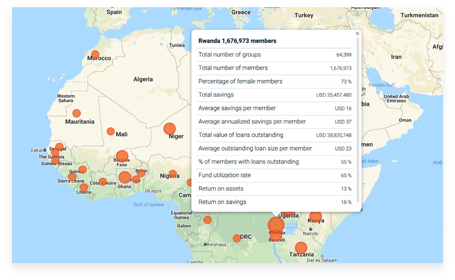This screenshot has width=455, height=280.
Task: Click the large Rwanda marker
Action: (x=276, y=225)
